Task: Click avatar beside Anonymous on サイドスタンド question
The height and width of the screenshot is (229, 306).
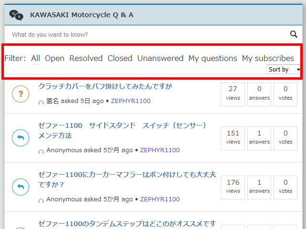Action: click(x=41, y=152)
